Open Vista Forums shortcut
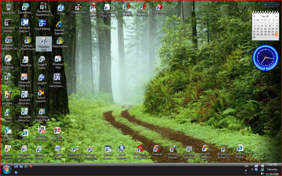 pyautogui.click(x=60, y=43)
